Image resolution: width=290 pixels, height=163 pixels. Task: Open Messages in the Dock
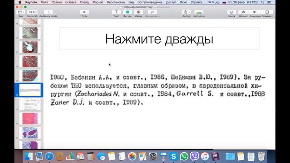pyautogui.click(x=101, y=157)
